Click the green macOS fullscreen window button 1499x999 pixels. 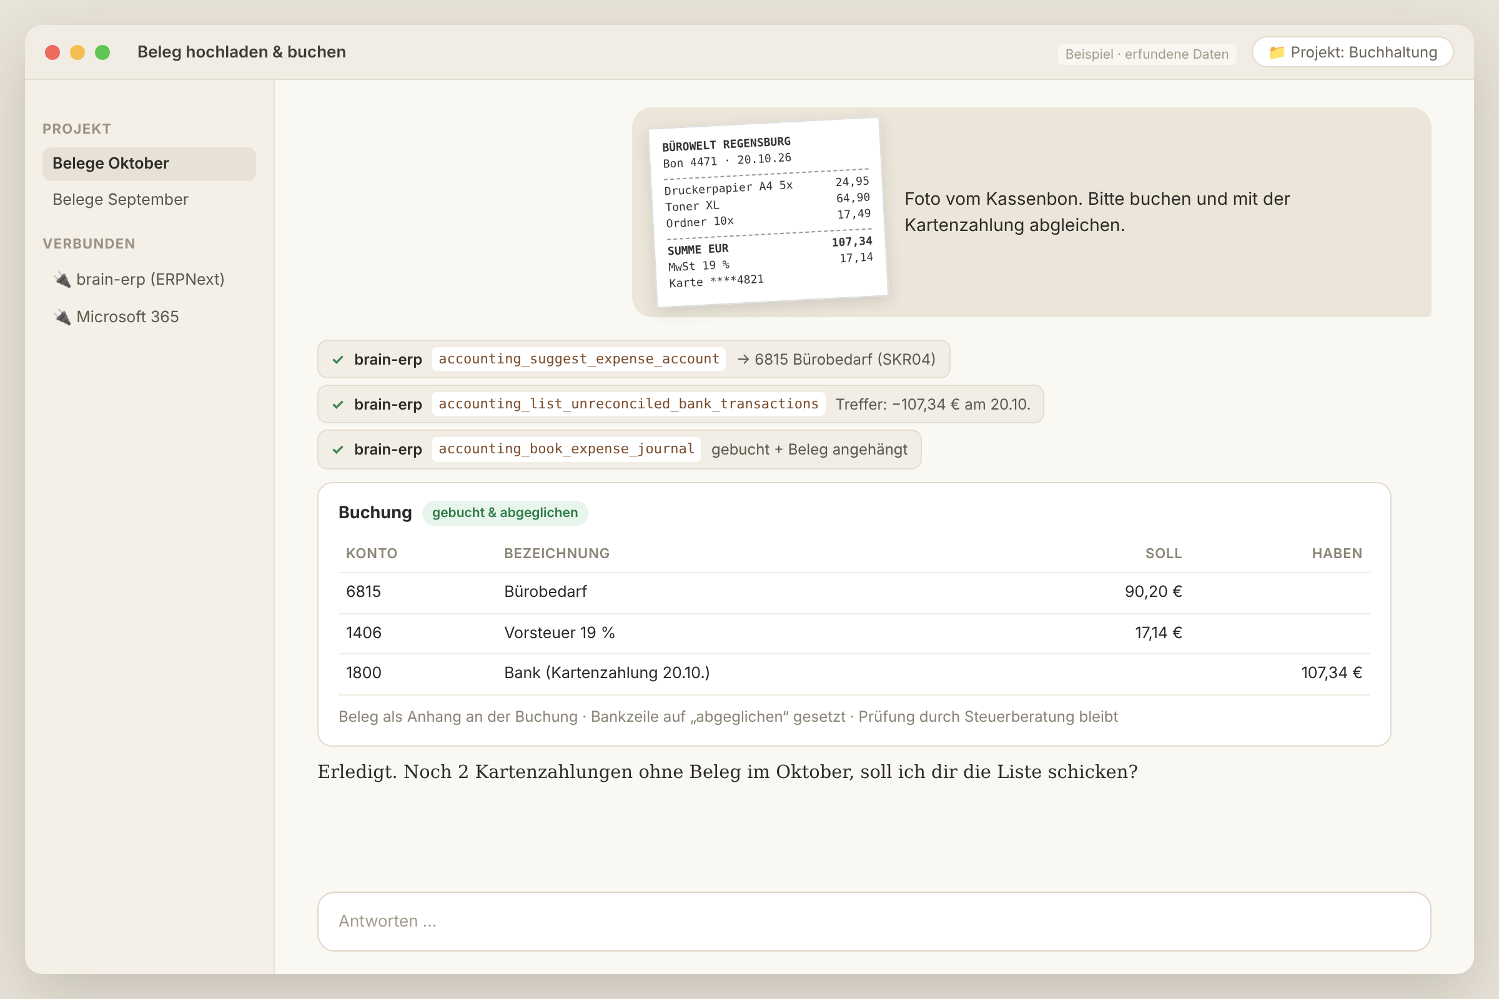[102, 52]
